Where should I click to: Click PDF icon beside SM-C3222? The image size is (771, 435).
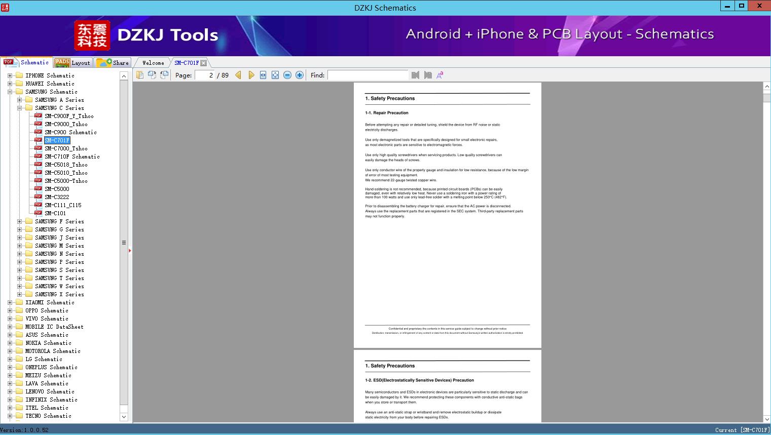tap(38, 197)
